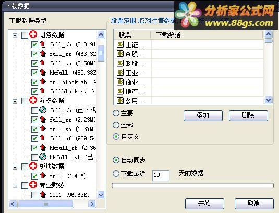Click the 下载数据 column header
This screenshot has width=279, height=213.
(x=207, y=35)
